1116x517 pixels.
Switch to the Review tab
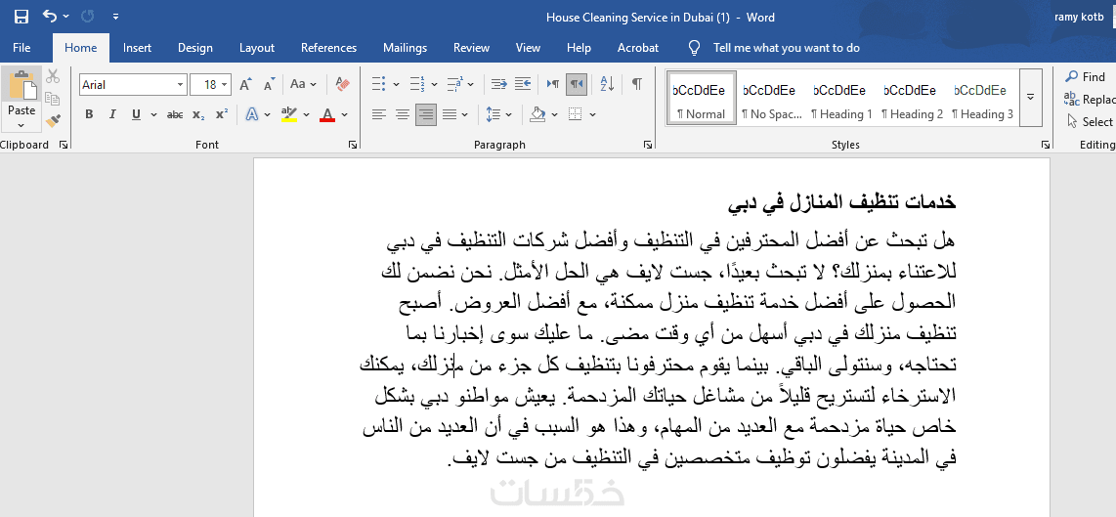471,48
